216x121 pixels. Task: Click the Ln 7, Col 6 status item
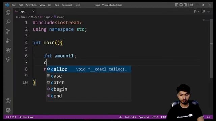tap(130, 117)
